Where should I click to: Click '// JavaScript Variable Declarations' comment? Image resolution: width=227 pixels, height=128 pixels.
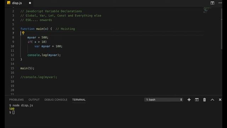(51, 11)
